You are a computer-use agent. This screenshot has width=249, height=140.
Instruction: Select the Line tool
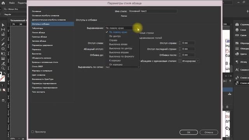3,39
